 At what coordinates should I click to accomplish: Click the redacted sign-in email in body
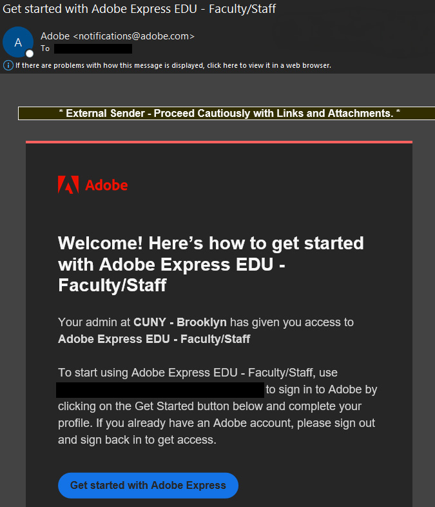(x=160, y=390)
